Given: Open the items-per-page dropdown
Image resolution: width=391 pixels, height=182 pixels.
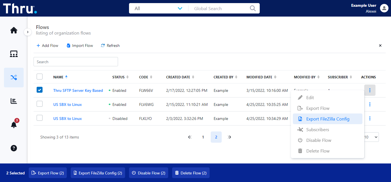Looking at the screenshot, I should pyautogui.click(x=371, y=137).
